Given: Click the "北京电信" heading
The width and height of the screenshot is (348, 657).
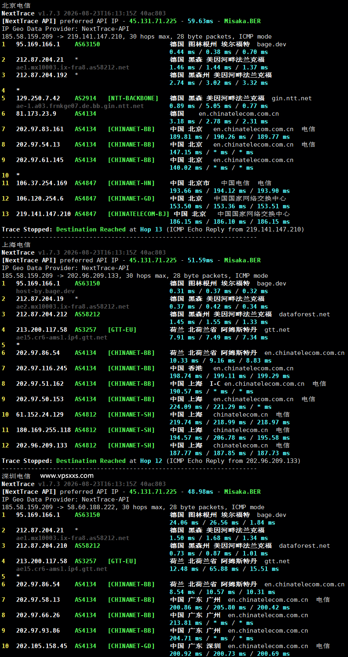Looking at the screenshot, I should tap(16, 6).
